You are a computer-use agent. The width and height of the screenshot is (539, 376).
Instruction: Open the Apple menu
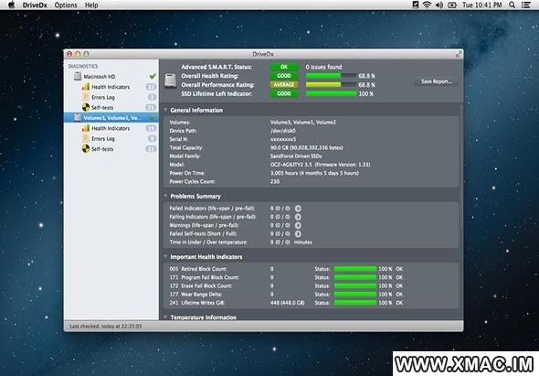coord(11,5)
